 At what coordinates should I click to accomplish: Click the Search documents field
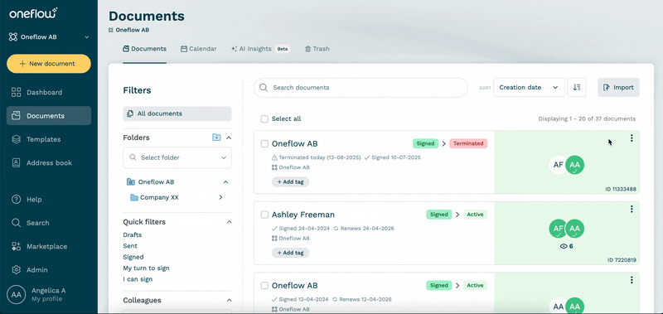coord(361,88)
